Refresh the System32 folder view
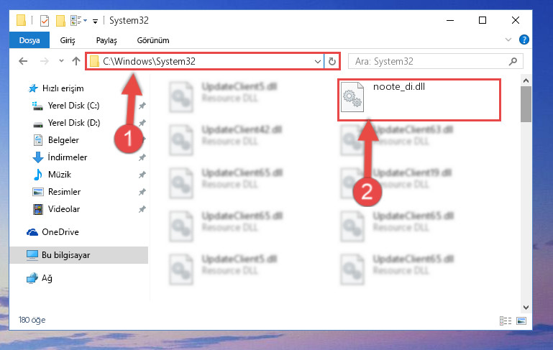 point(332,62)
